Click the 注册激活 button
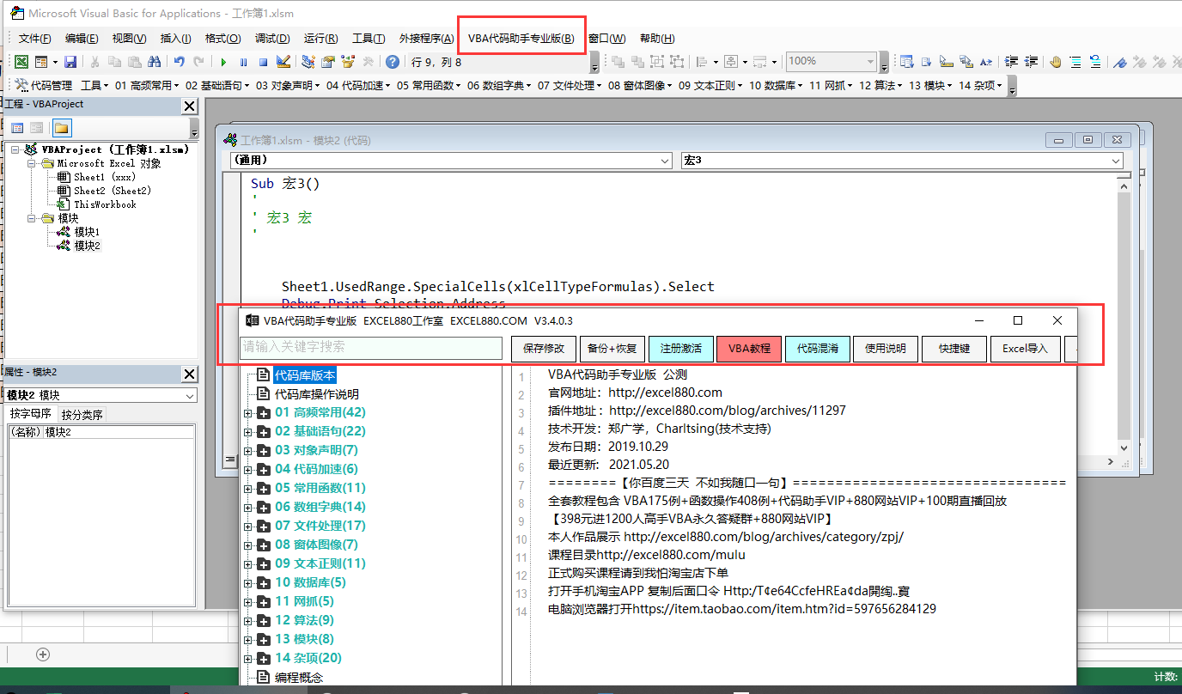Viewport: 1182px width, 694px height. [x=681, y=349]
